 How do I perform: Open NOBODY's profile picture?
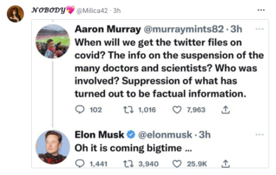click(x=15, y=14)
